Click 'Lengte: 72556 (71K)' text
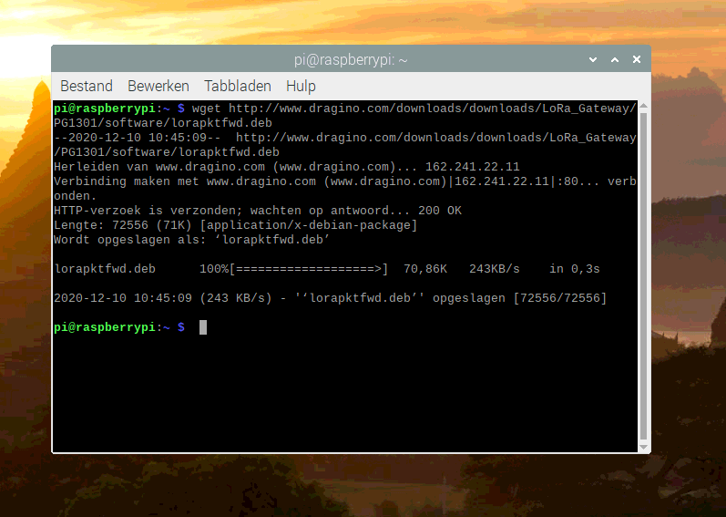726x517 pixels. (x=123, y=225)
